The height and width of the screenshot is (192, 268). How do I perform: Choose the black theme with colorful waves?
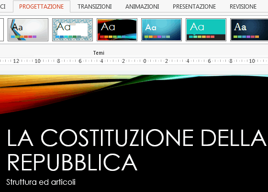117,30
